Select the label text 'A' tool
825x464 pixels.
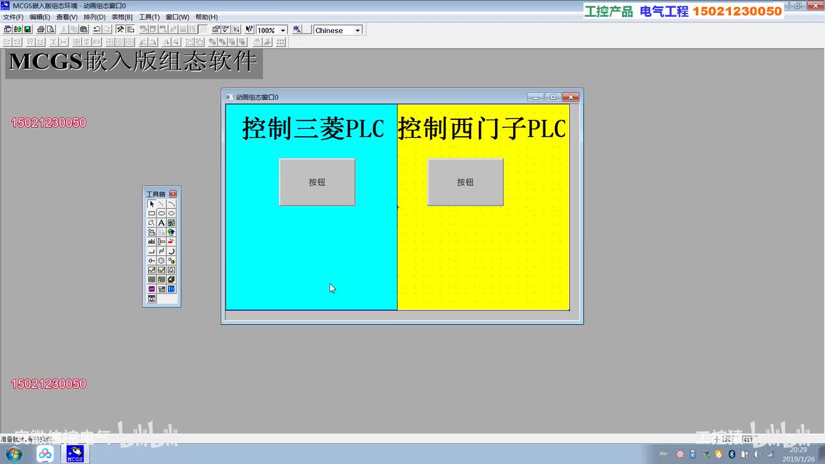[162, 223]
